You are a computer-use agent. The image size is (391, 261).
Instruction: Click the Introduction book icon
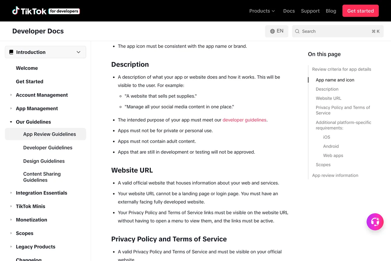pos(11,52)
